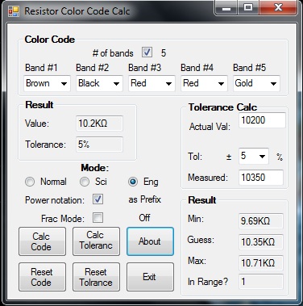This screenshot has width=303, height=306.
Task: Click the Exit button
Action: click(x=150, y=277)
